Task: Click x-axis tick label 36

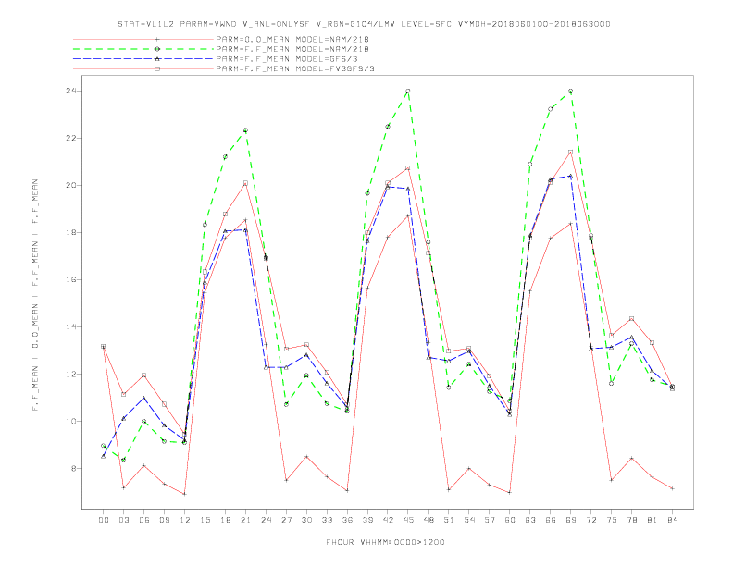Action: (347, 520)
